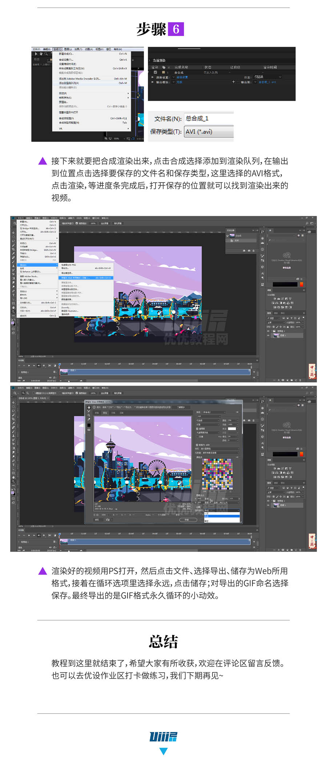
Task: Open 导出(E) submenu in Photoshop's File menu
Action: 38,265
